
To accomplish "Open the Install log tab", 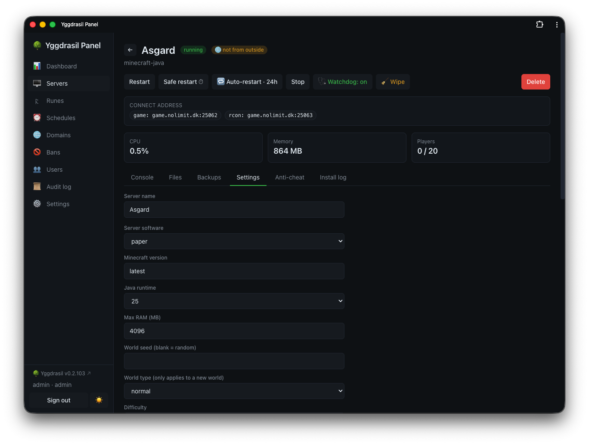I will click(x=333, y=177).
